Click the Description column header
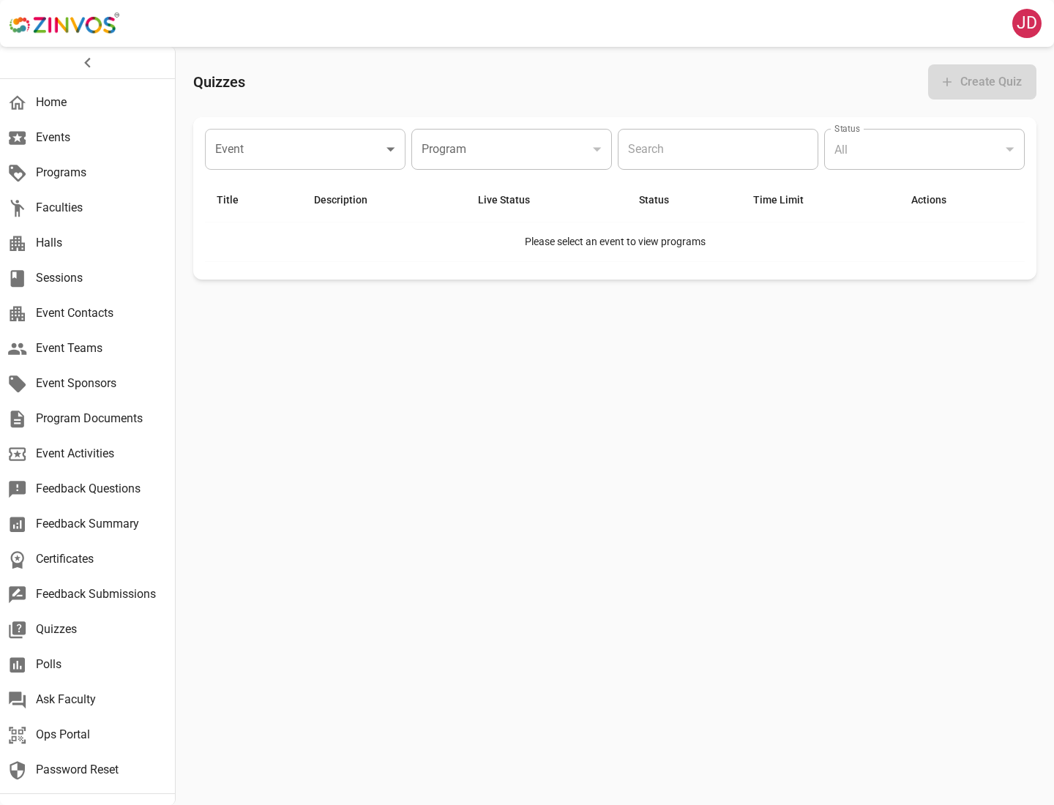 pyautogui.click(x=340, y=200)
